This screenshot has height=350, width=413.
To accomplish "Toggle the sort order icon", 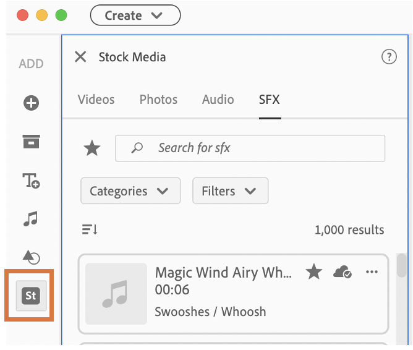I will pyautogui.click(x=90, y=230).
